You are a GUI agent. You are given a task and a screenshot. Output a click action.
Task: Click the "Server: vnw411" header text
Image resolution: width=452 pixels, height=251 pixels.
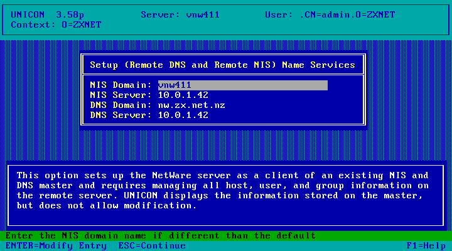pyautogui.click(x=180, y=14)
